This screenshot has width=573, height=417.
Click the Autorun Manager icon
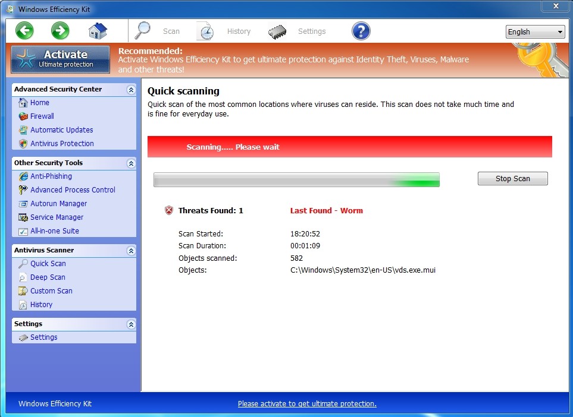tap(23, 204)
